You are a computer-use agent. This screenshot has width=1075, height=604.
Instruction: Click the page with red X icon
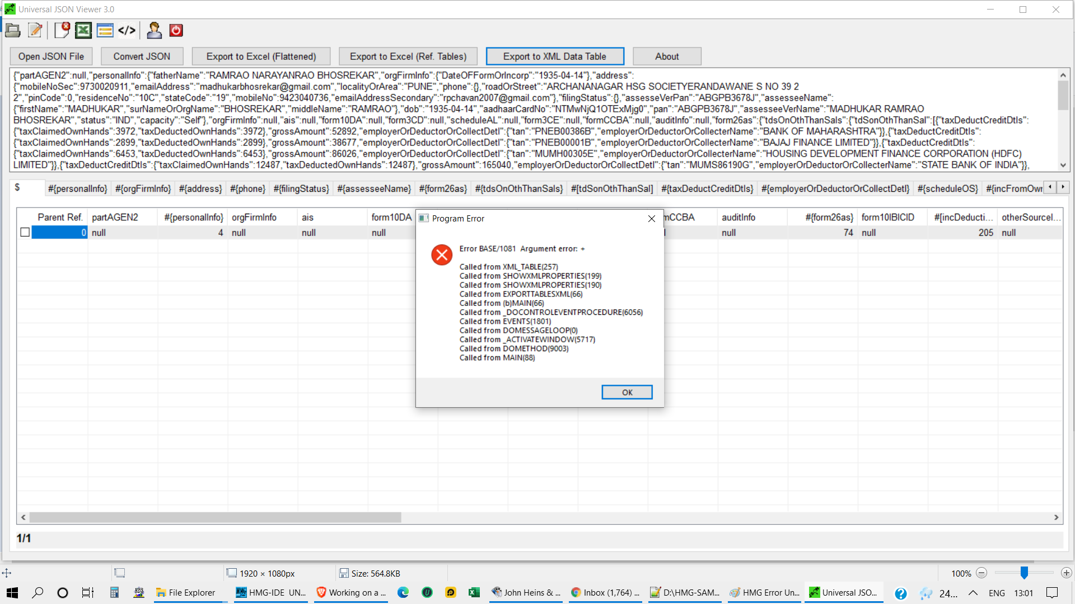tap(62, 31)
